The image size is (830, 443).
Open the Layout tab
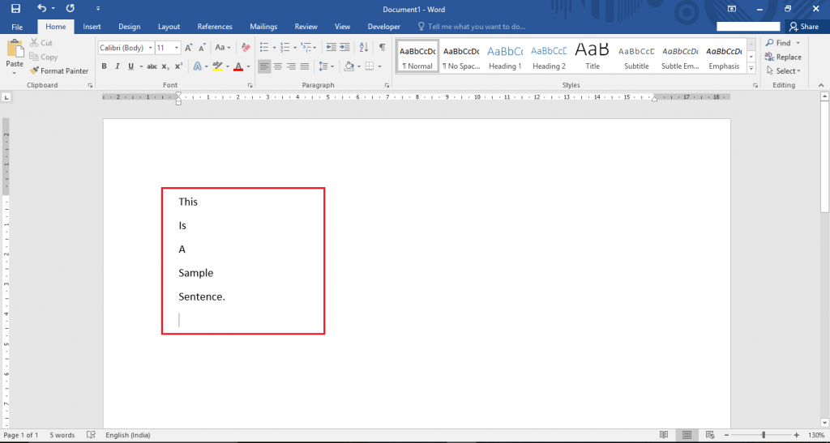pyautogui.click(x=169, y=27)
